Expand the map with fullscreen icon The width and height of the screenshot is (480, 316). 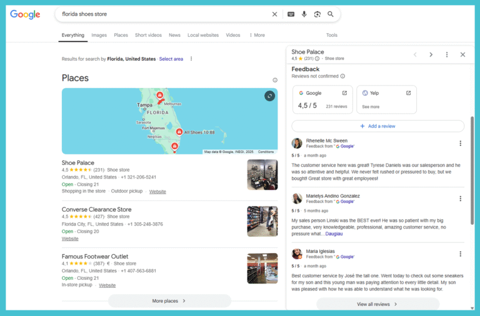(270, 96)
